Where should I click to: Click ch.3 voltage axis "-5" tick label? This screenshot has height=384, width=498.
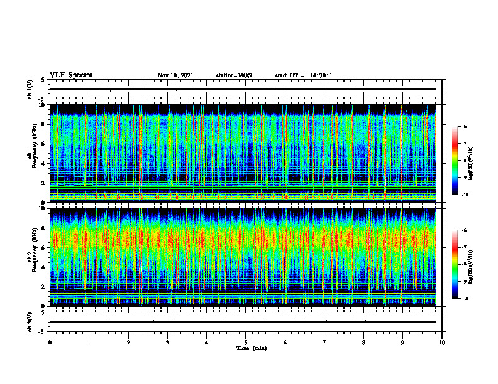tap(41, 332)
